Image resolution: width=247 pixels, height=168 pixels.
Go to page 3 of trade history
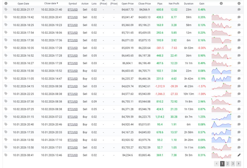tap(233, 164)
